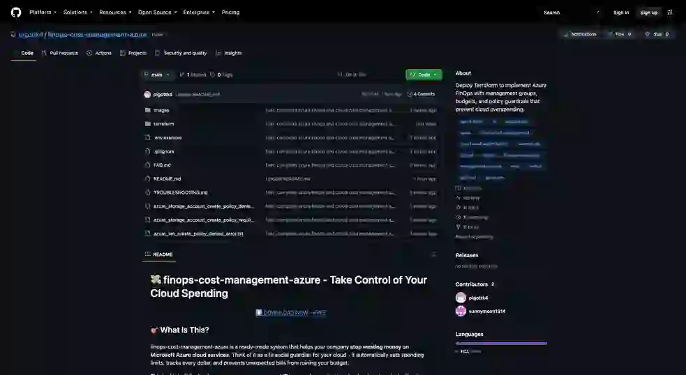The width and height of the screenshot is (686, 375).
Task: Click the folder icon beside terraform
Action: (147, 123)
